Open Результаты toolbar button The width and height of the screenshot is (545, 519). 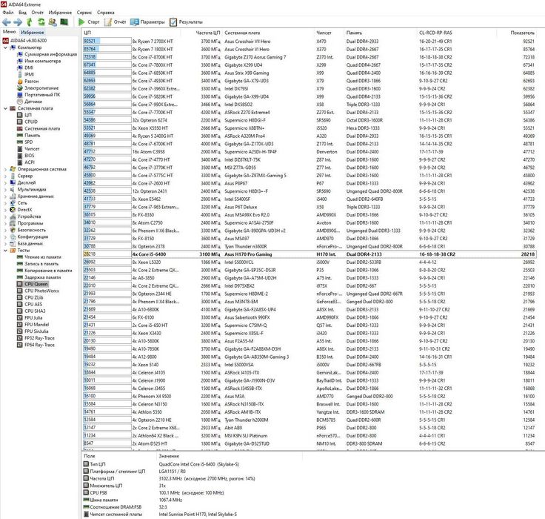(187, 22)
